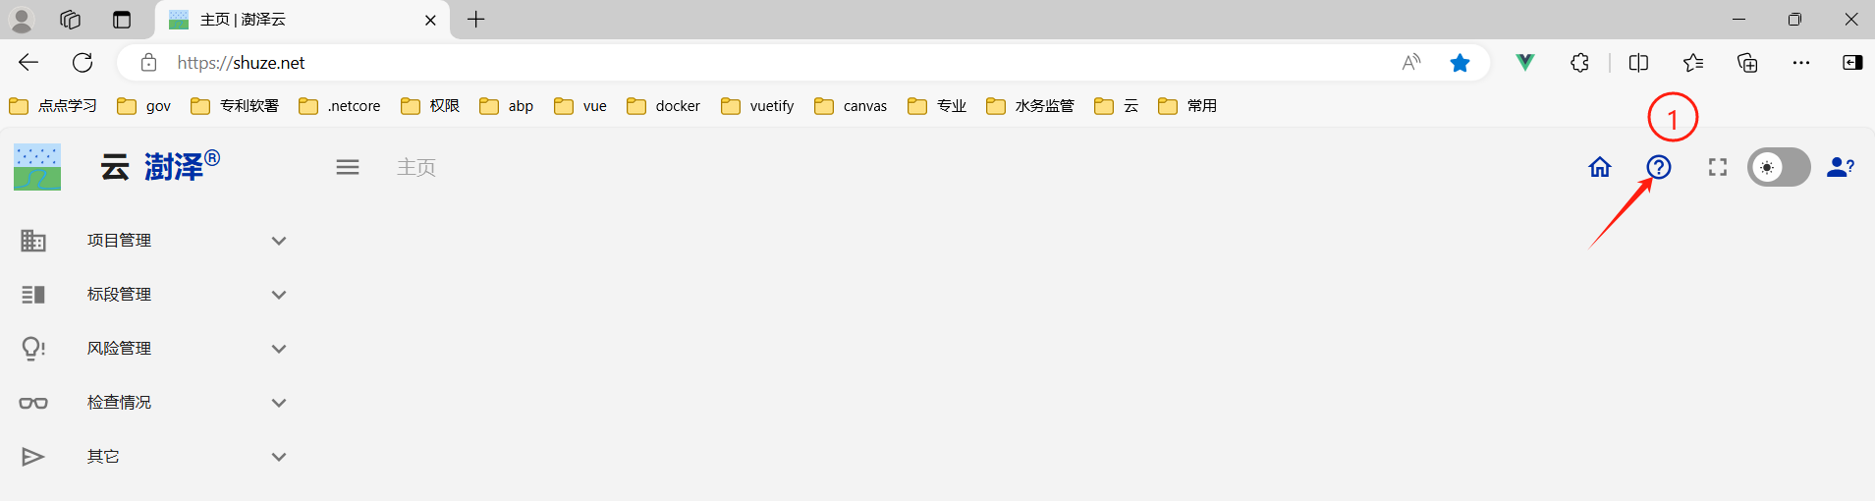The width and height of the screenshot is (1875, 501).
Task: Toggle favorite star for this page
Action: pyautogui.click(x=1460, y=63)
